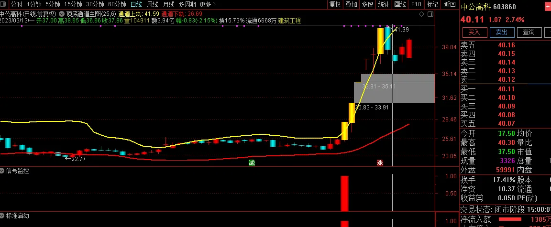
Task: Click the green 减 signal marker on chart
Action: [x=252, y=163]
